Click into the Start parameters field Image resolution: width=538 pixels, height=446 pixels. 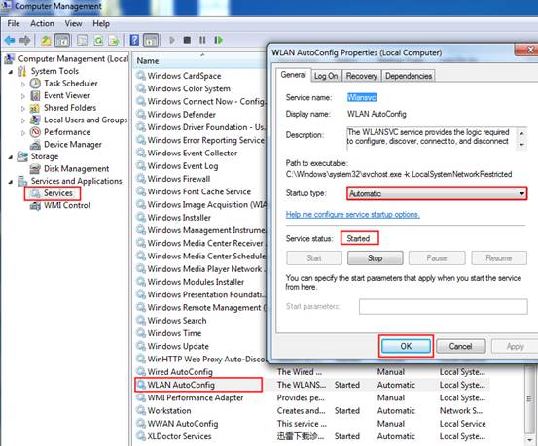443,306
